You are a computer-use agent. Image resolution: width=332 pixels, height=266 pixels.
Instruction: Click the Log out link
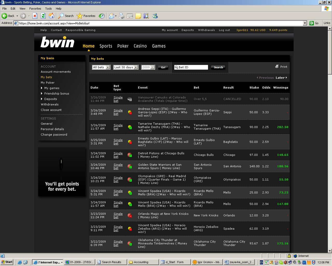tap(224, 30)
